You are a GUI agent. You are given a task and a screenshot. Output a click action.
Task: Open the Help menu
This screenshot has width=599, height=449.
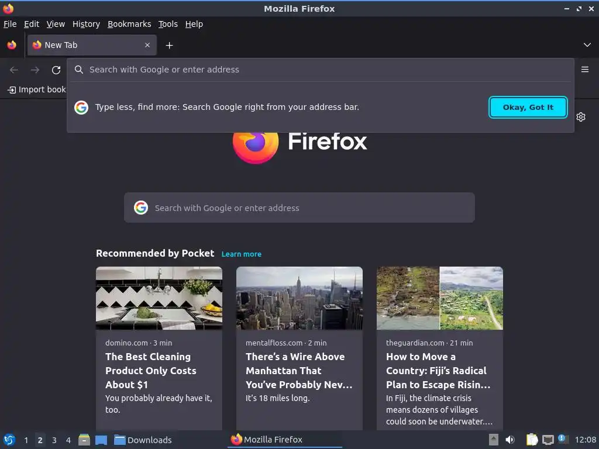pyautogui.click(x=194, y=24)
